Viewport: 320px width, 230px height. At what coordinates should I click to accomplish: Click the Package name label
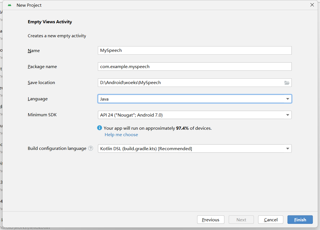tap(42, 67)
